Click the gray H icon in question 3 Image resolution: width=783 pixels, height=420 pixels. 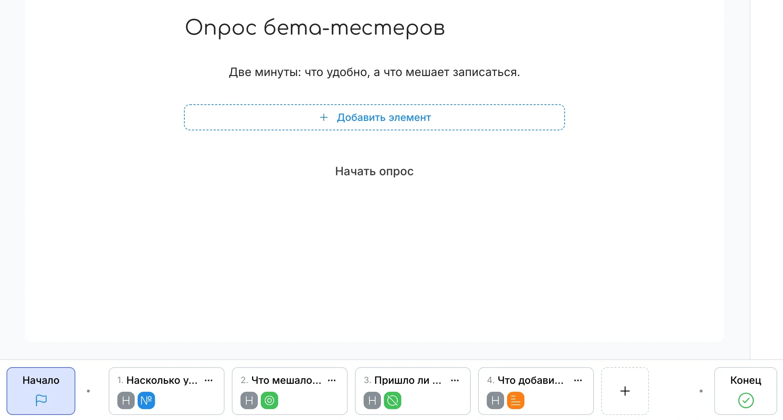[x=372, y=400]
